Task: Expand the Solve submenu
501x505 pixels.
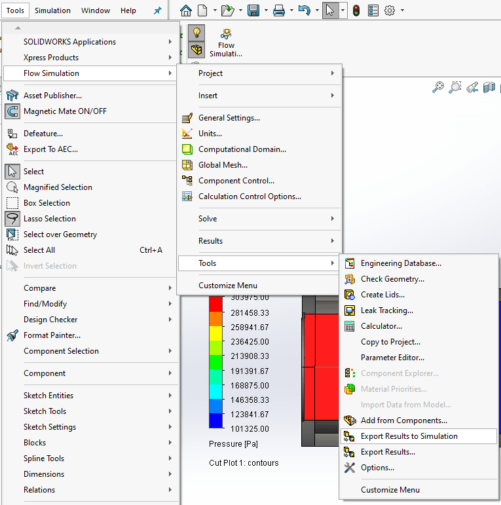Action: (x=259, y=219)
